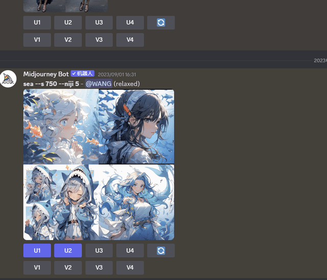327x280 pixels.
Task: Click V1 in the upper message
Action: click(37, 40)
